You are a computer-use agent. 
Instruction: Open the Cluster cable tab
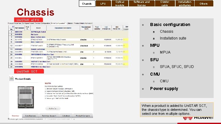(165, 3)
